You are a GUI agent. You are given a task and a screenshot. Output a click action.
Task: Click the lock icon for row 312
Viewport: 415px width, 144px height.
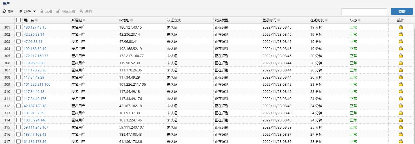[x=401, y=106]
